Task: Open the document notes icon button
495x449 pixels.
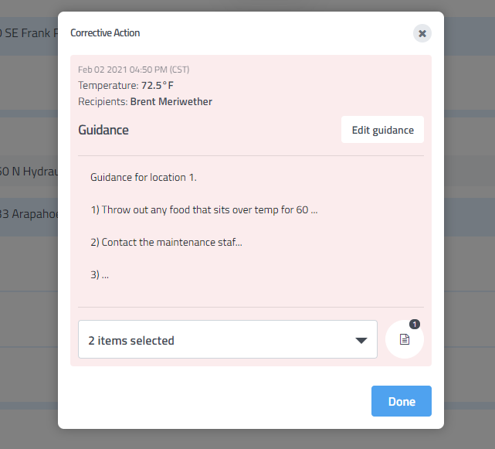Action: pos(404,340)
